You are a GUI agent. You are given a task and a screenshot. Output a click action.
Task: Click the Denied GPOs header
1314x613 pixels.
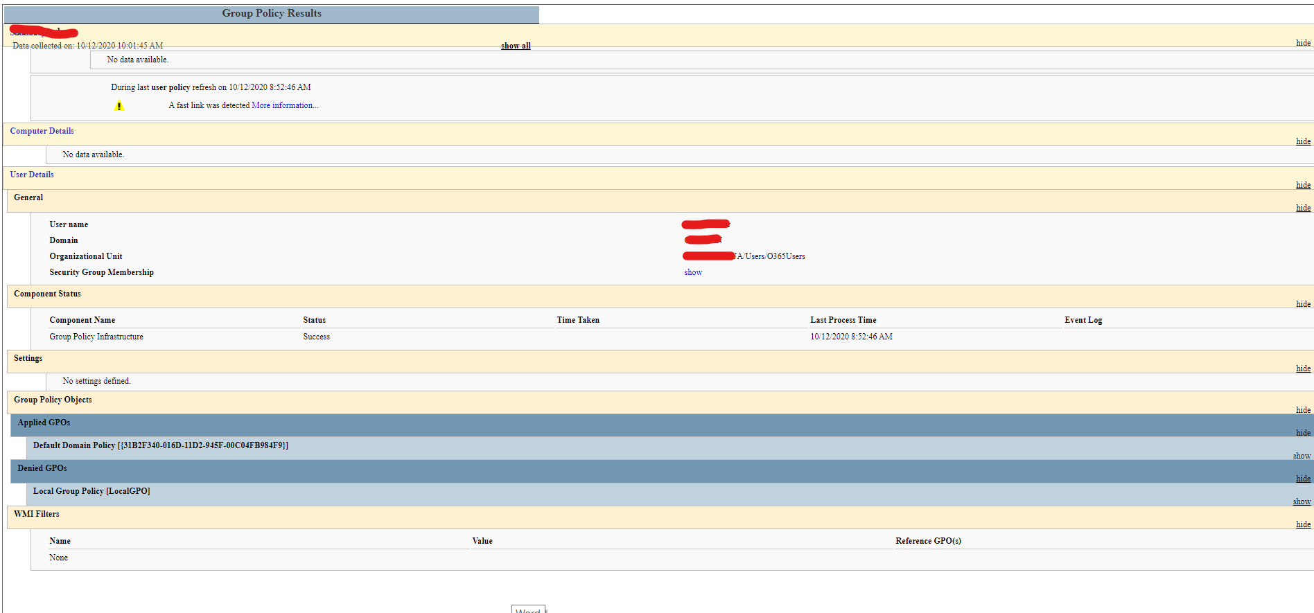(42, 468)
